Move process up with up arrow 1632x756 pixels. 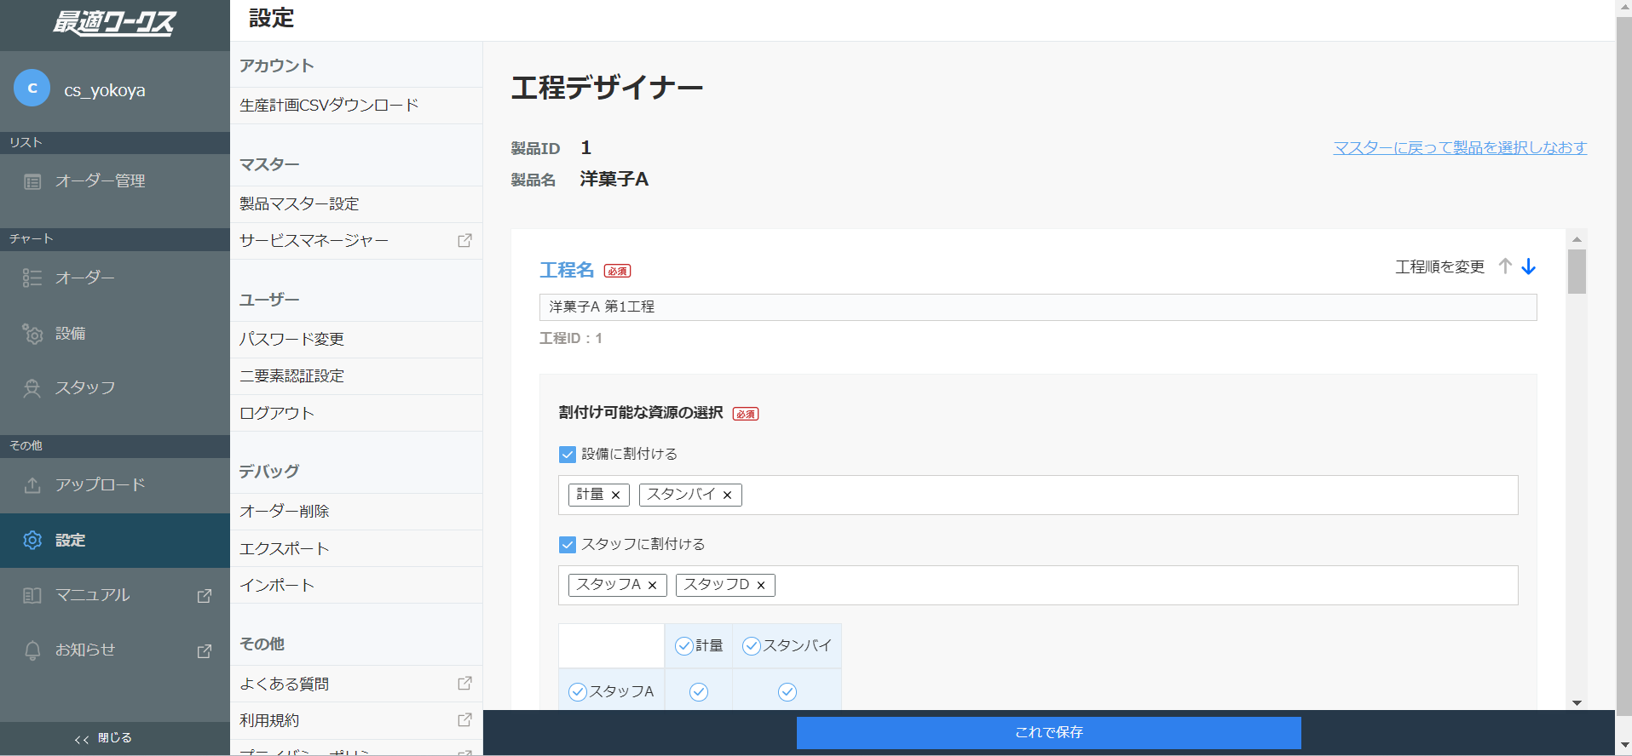coord(1506,266)
